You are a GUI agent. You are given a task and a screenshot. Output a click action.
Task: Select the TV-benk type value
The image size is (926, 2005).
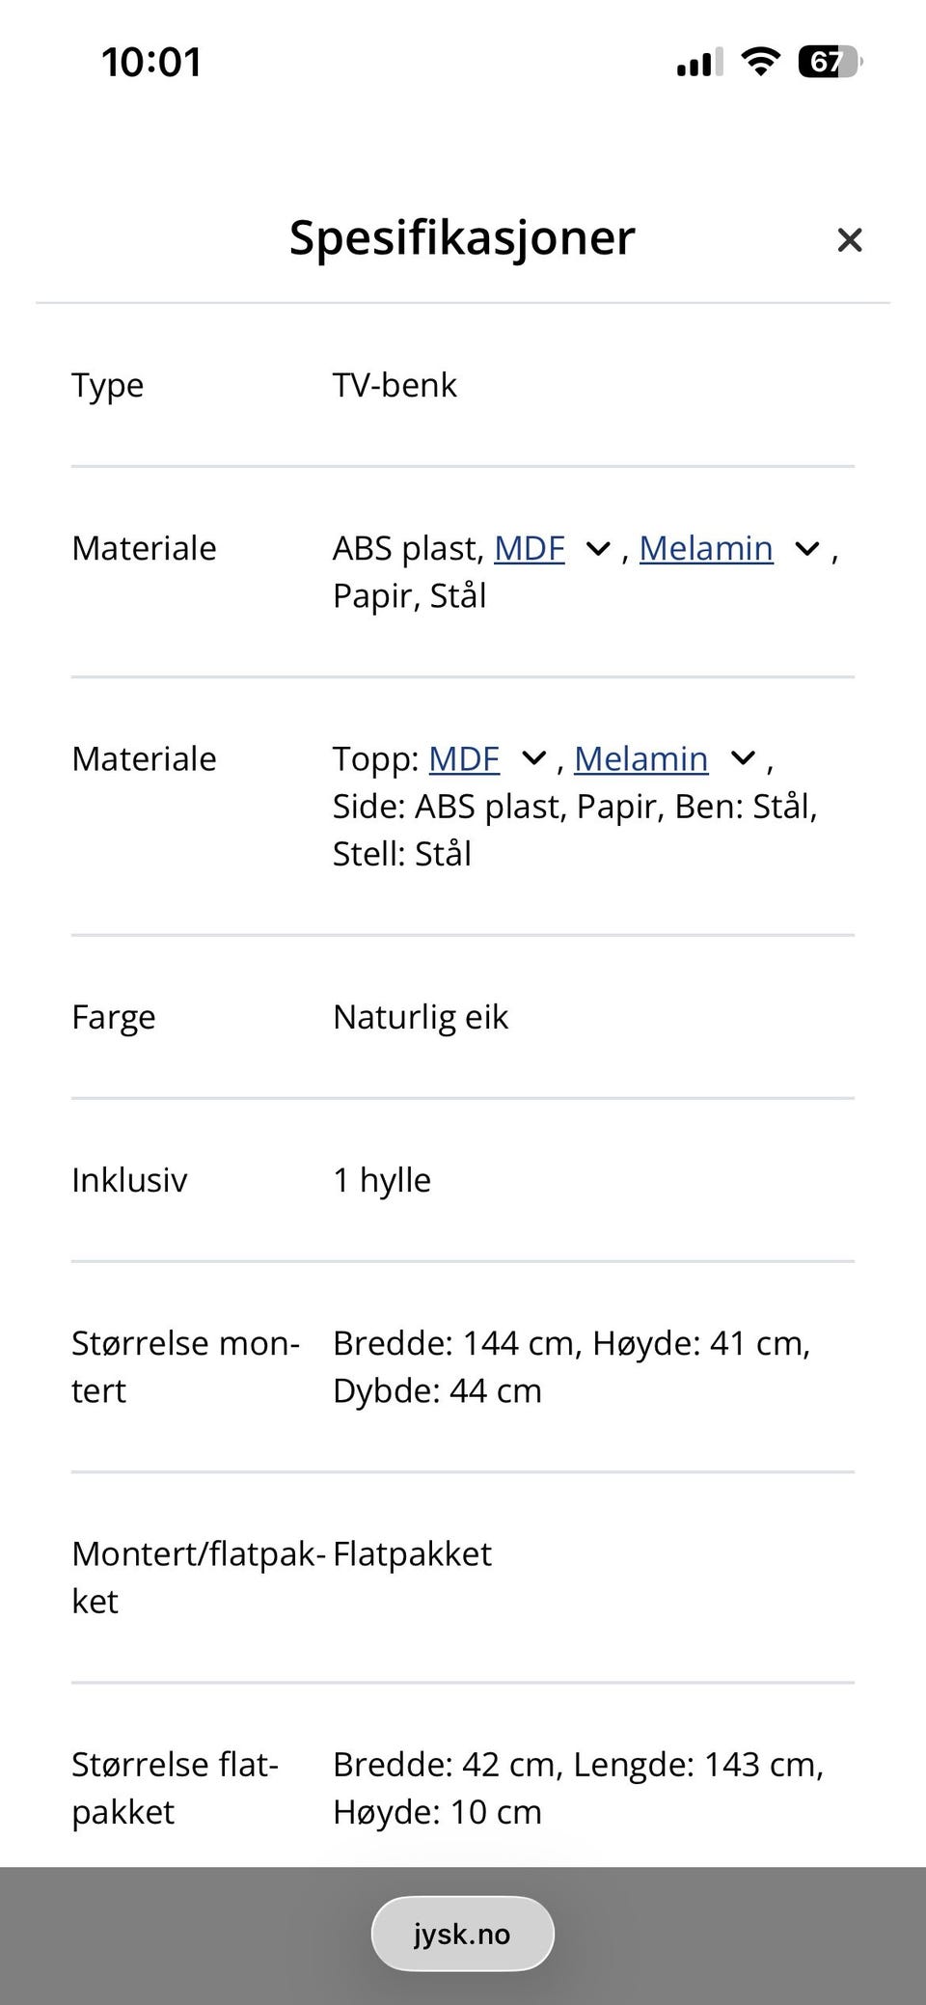click(x=395, y=385)
